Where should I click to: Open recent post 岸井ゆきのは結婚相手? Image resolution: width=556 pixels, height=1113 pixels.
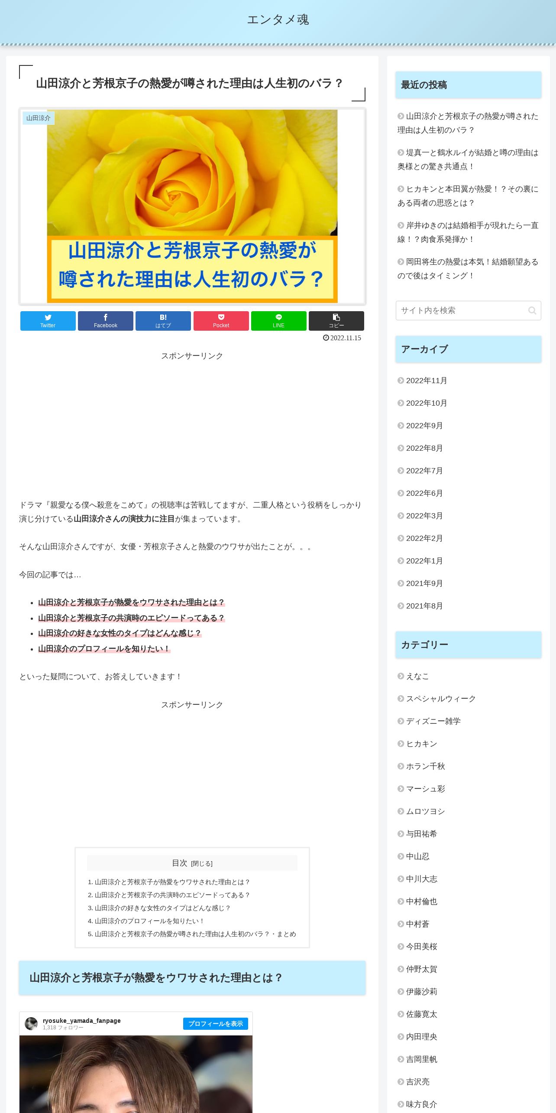click(x=468, y=232)
